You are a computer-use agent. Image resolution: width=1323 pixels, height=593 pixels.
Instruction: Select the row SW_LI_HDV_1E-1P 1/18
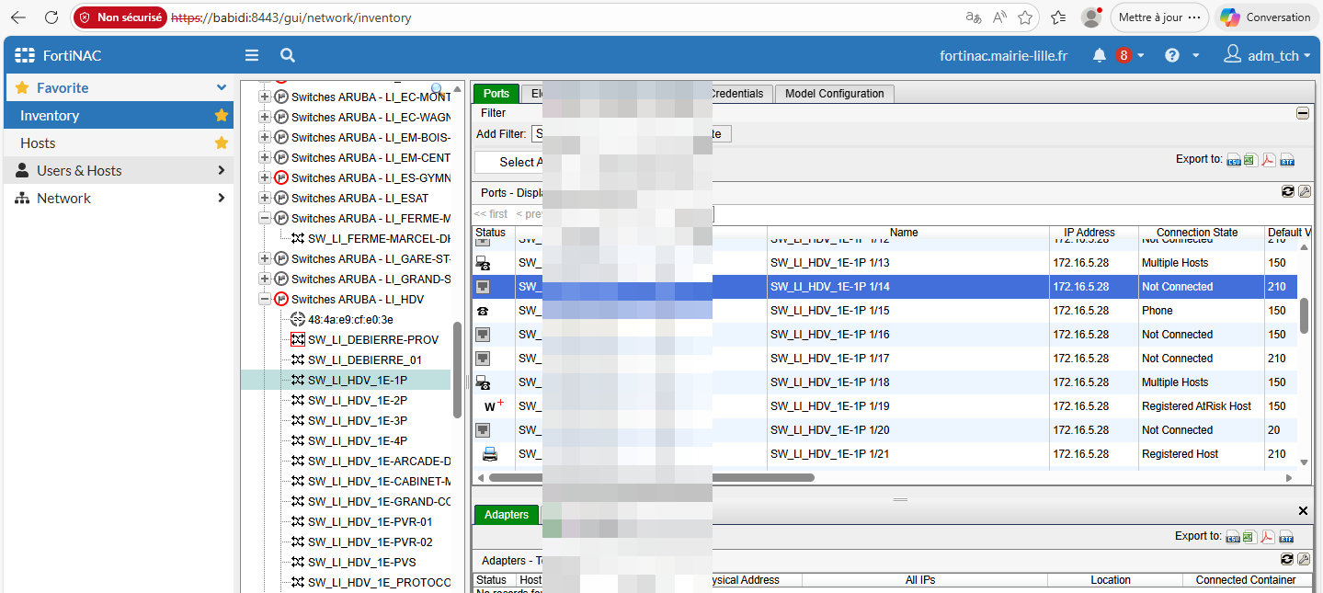pyautogui.click(x=884, y=382)
